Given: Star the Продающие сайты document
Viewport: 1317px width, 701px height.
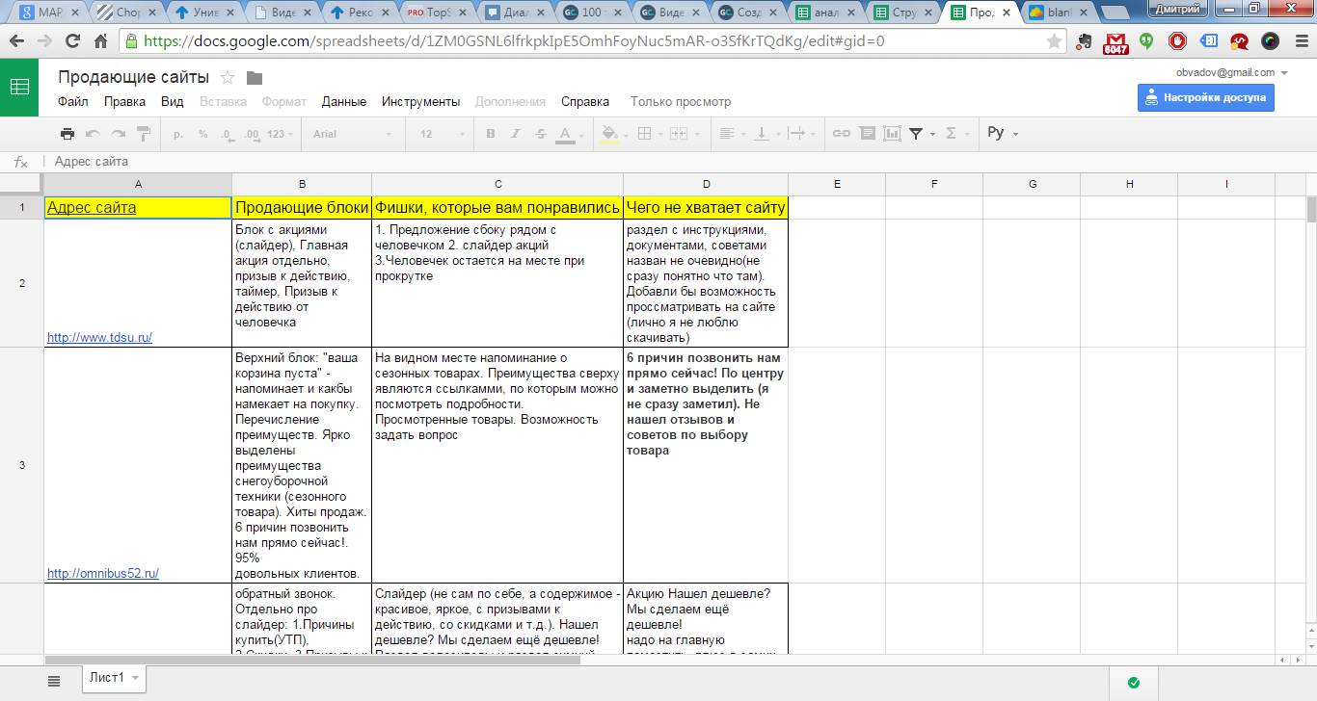Looking at the screenshot, I should (228, 78).
